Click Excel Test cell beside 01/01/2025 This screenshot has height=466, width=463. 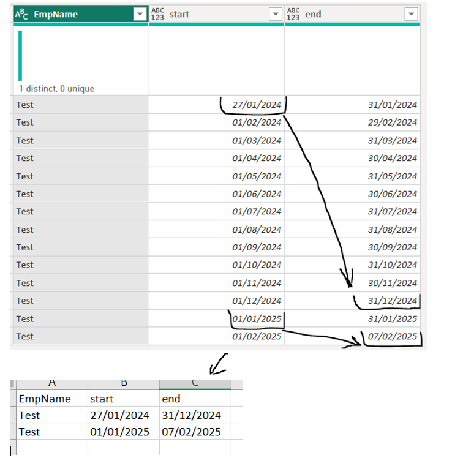click(x=52, y=432)
